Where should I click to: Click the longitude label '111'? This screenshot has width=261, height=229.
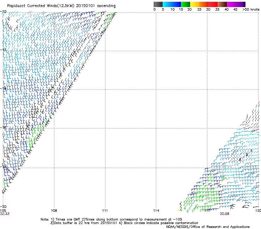[x=105, y=211]
